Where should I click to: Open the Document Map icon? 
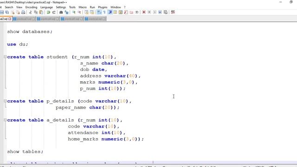coord(121,13)
